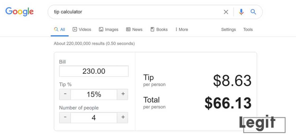Click the Google logo
The width and height of the screenshot is (296, 137).
(x=20, y=12)
